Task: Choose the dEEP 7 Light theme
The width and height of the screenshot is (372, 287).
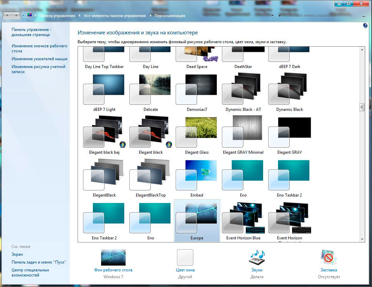Action: pyautogui.click(x=104, y=93)
